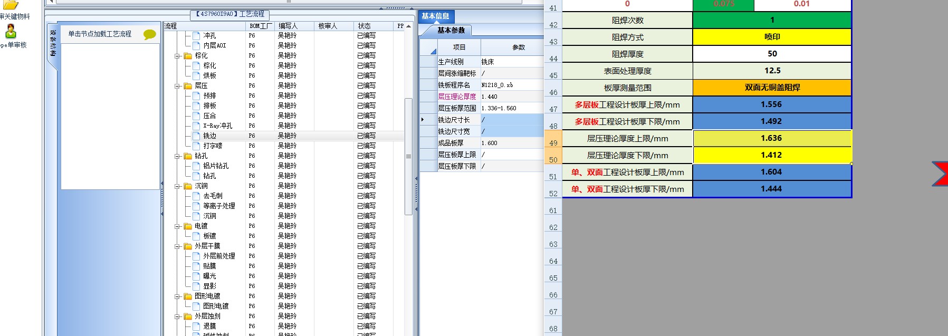This screenshot has width=948, height=336.
Task: Collapse the 层压 tree node
Action: [x=178, y=85]
